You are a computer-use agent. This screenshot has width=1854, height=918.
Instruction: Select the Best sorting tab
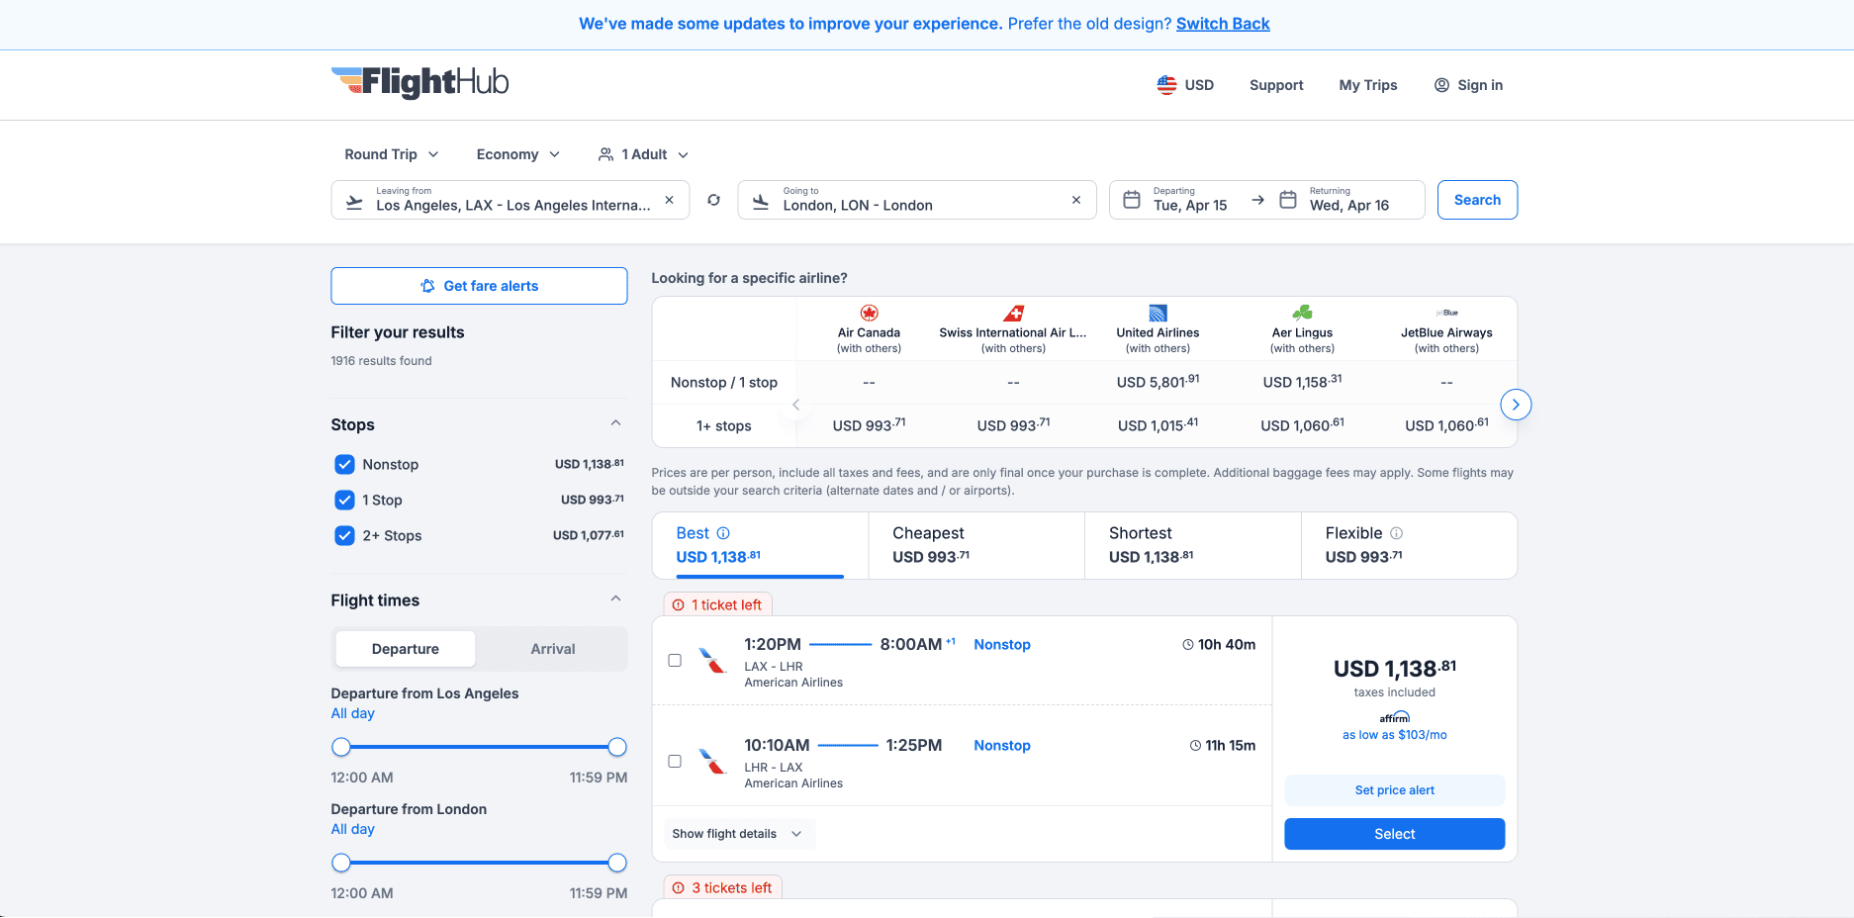pos(760,545)
